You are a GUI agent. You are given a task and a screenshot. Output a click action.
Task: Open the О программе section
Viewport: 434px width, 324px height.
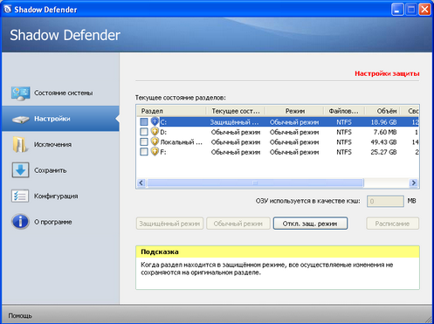pos(60,222)
